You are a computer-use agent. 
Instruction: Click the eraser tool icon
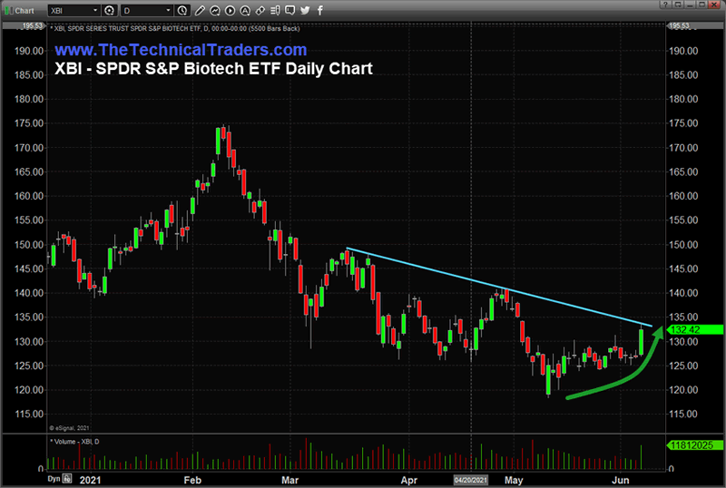pyautogui.click(x=260, y=10)
